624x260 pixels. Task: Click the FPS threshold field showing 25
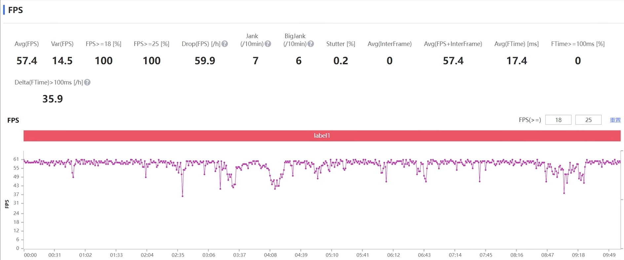[x=588, y=120]
